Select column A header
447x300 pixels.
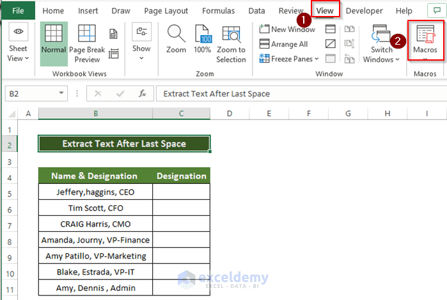(x=28, y=114)
